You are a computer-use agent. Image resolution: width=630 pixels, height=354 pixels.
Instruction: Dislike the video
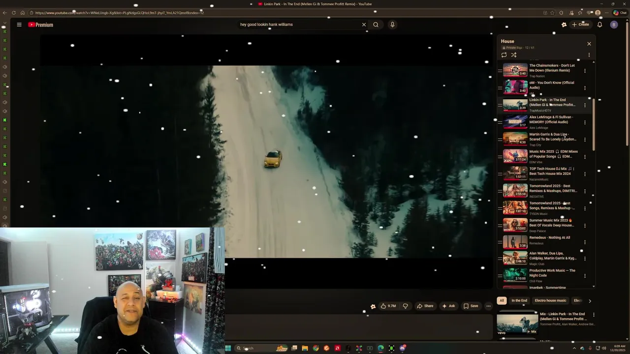(x=406, y=306)
